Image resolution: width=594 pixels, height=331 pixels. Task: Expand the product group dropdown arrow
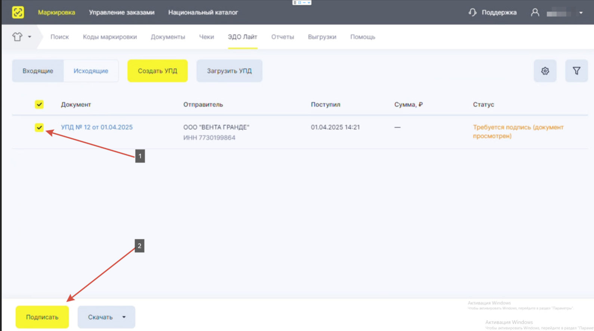[30, 37]
